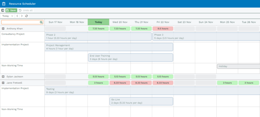Select the Today column header
Viewport: 260px width, 117px height.
[x=98, y=22]
